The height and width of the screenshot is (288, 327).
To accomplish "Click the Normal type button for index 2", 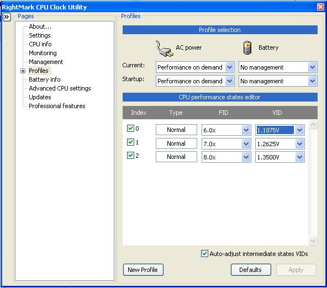I will (176, 157).
